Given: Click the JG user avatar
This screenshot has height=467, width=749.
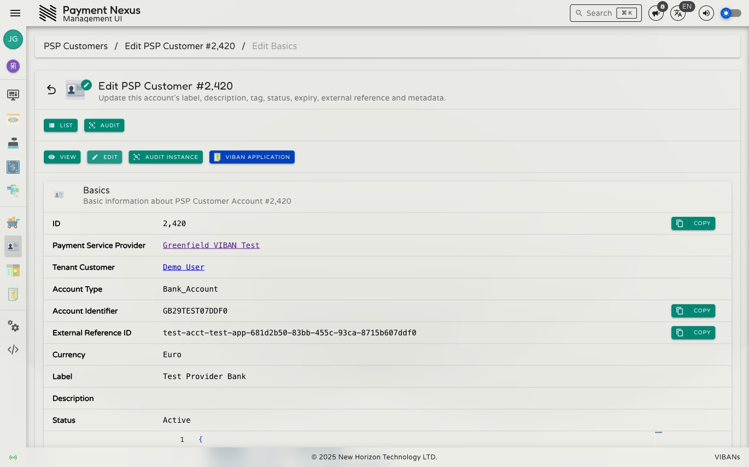Looking at the screenshot, I should tap(13, 39).
